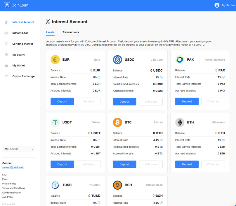Image resolution: width=236 pixels, height=206 pixels.
Task: Click the percent icon beside Interest Account
Action: tap(6, 22)
